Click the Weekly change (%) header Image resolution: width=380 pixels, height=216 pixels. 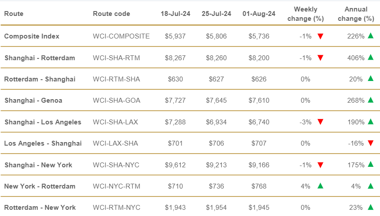pyautogui.click(x=305, y=14)
